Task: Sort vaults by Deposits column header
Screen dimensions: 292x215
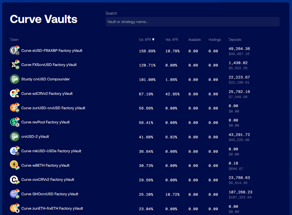Action: (x=235, y=40)
